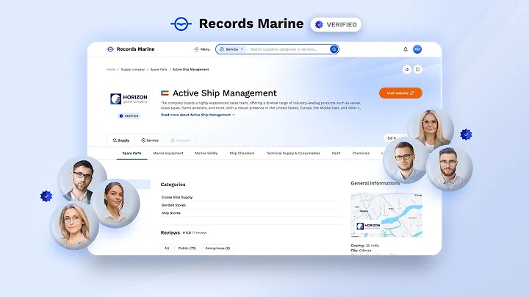This screenshot has width=529, height=297.
Task: Filter reviews by Anonymous
Action: pyautogui.click(x=217, y=248)
